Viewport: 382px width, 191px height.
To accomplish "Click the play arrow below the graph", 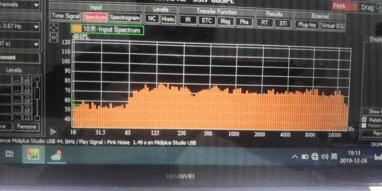I will click(x=54, y=131).
